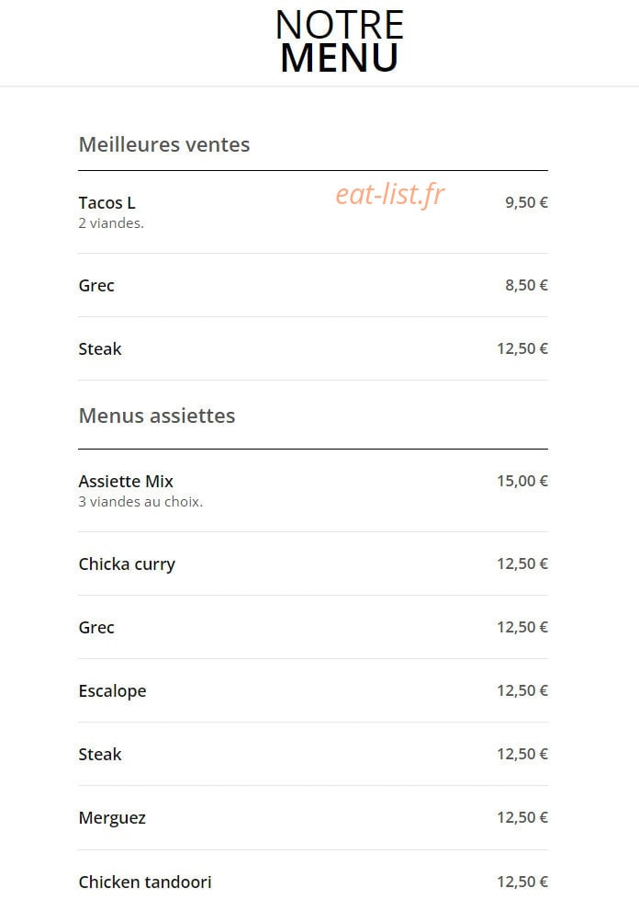Click the eat-list.fr watermark link
639x911 pixels.
click(390, 195)
